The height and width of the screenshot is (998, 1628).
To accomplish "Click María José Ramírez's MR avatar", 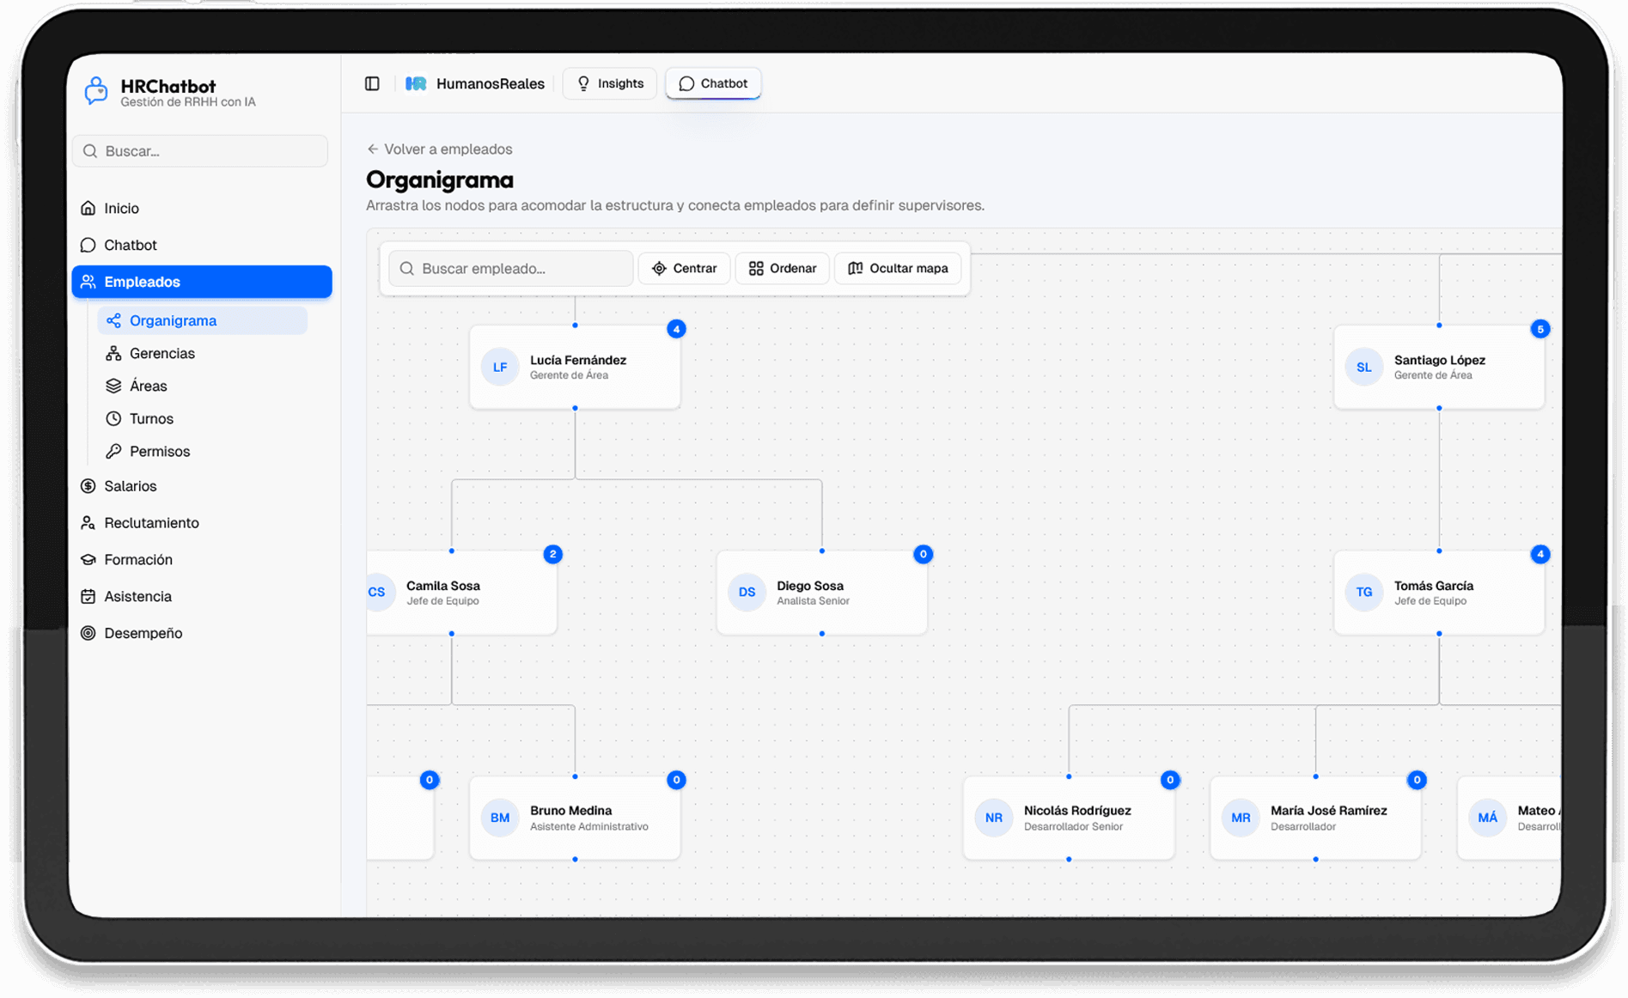I will click(x=1240, y=818).
